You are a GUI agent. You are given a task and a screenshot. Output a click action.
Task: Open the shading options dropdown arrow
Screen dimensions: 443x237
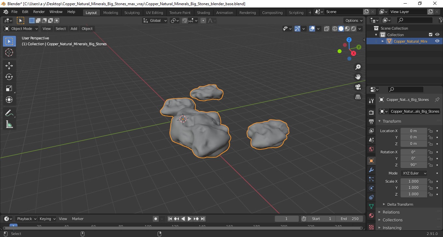pyautogui.click(x=360, y=29)
